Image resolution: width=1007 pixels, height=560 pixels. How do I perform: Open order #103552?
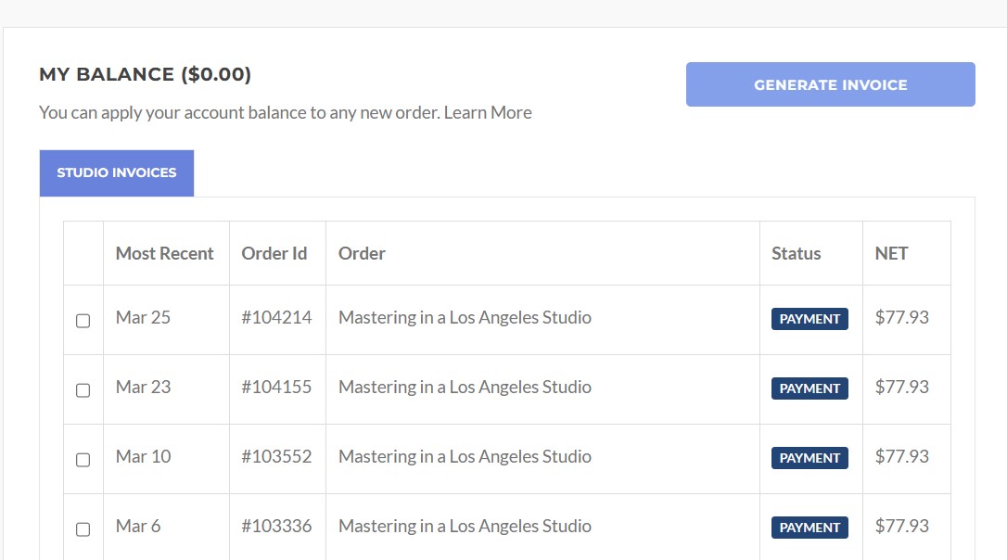tap(276, 457)
